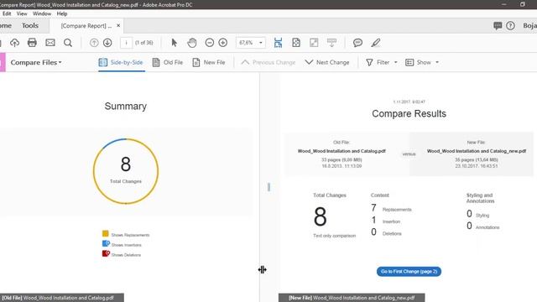The image size is (537, 302).
Task: Click the Old File name in compare results
Action: point(341,151)
